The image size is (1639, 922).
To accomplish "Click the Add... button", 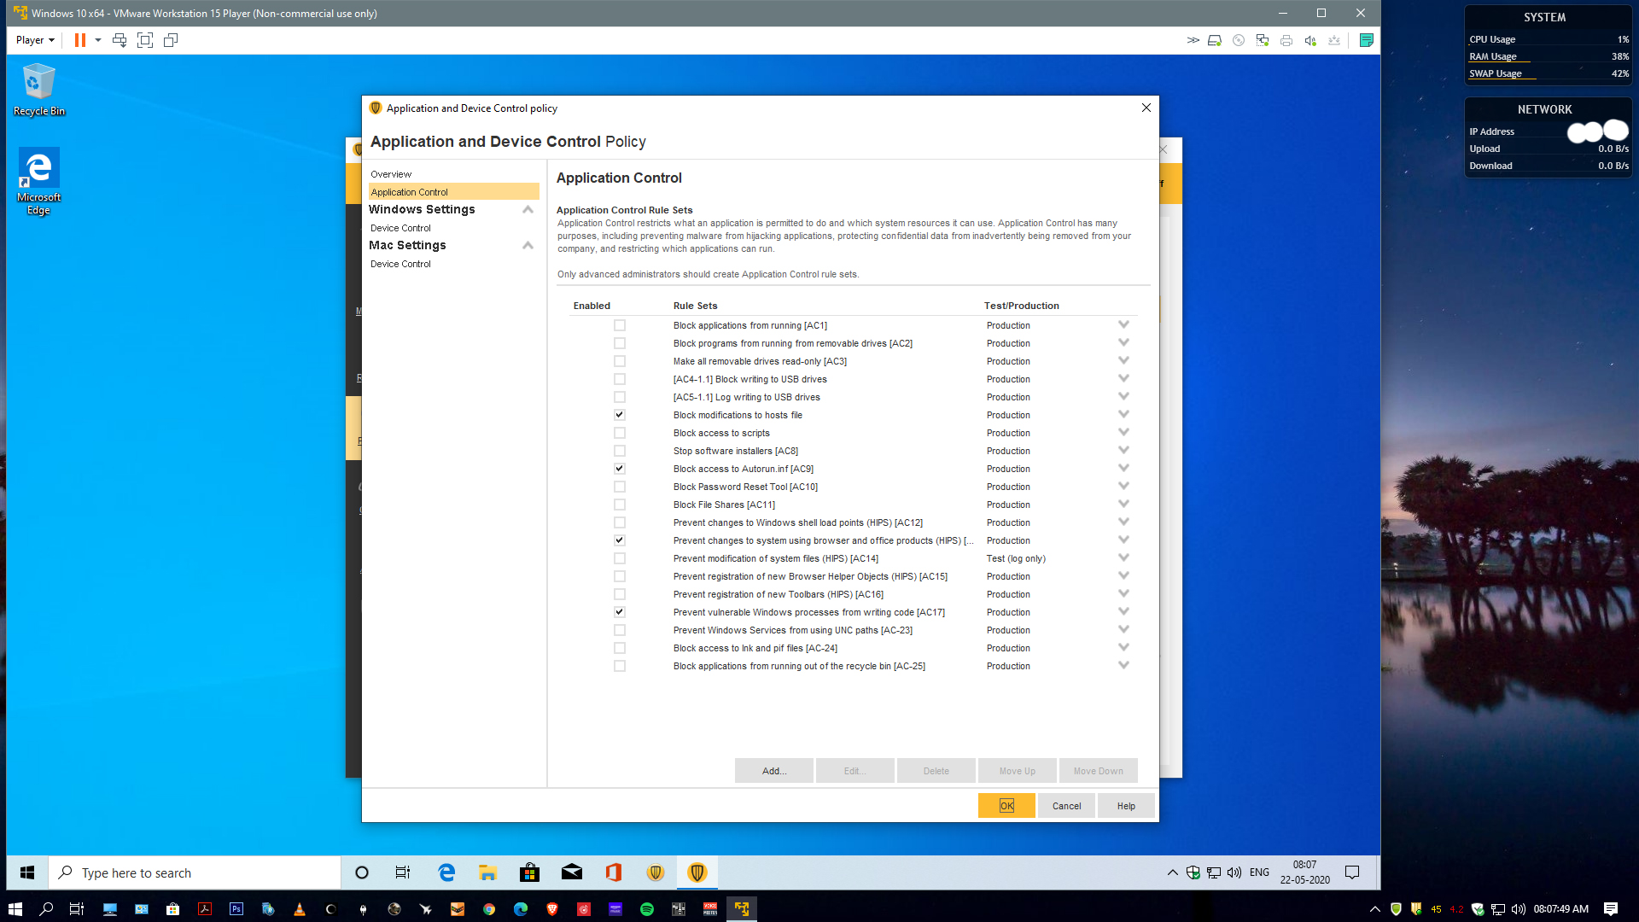I will 774,771.
